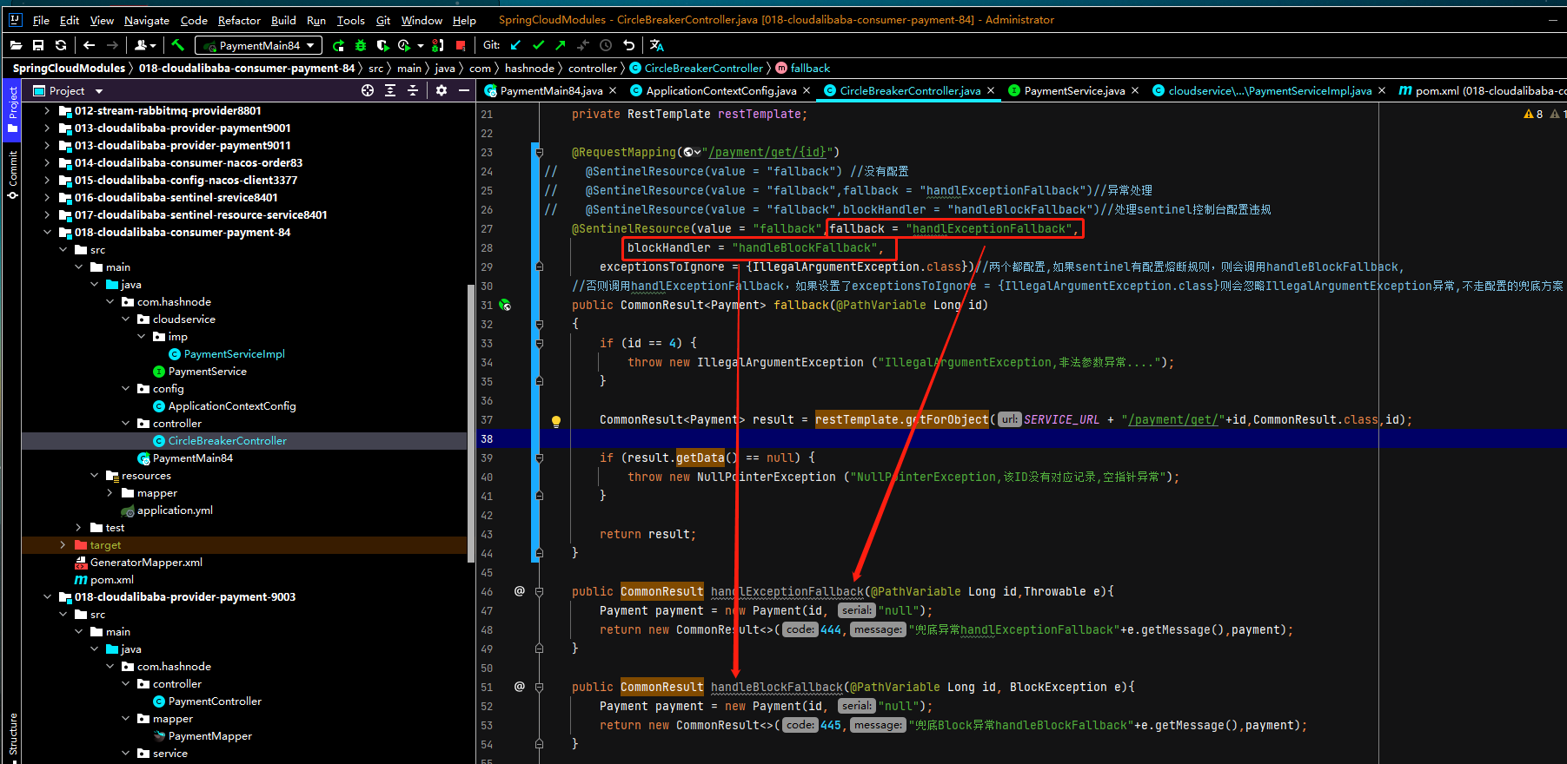Viewport: 1567px width, 764px height.
Task: Git update project (blue down-left arrow)
Action: (x=515, y=45)
